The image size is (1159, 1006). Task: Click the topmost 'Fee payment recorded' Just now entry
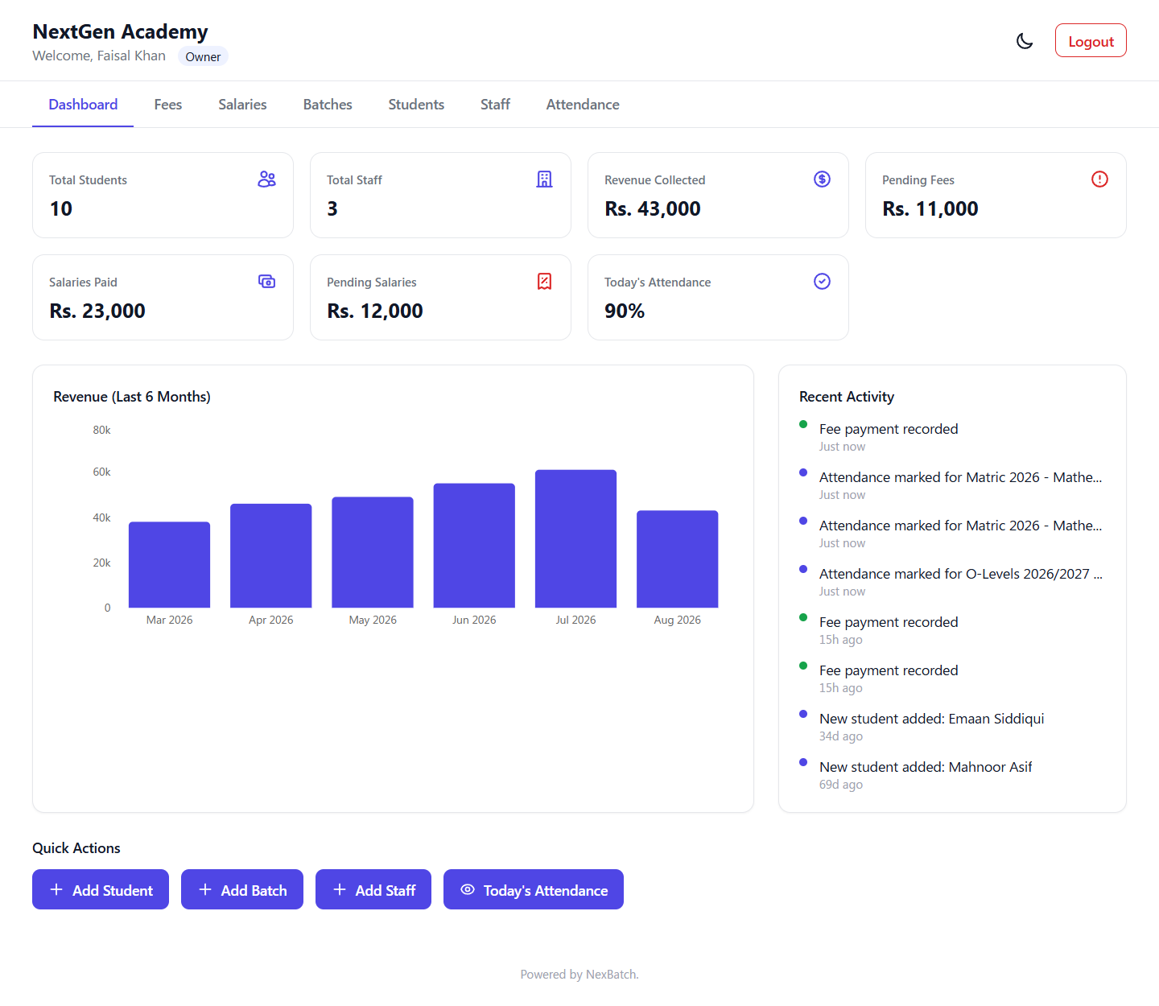[889, 429]
